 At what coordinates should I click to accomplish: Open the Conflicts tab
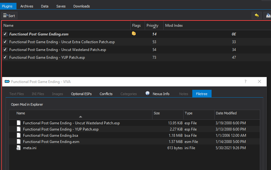click(x=106, y=94)
